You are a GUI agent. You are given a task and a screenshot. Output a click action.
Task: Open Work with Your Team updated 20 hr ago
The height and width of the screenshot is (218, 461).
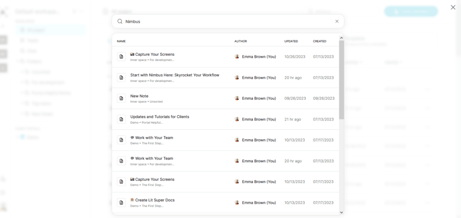[154, 158]
